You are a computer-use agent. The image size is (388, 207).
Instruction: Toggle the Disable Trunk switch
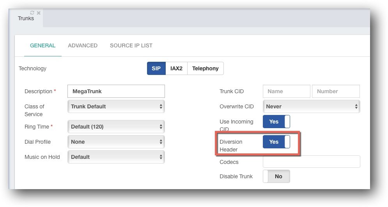(x=276, y=176)
